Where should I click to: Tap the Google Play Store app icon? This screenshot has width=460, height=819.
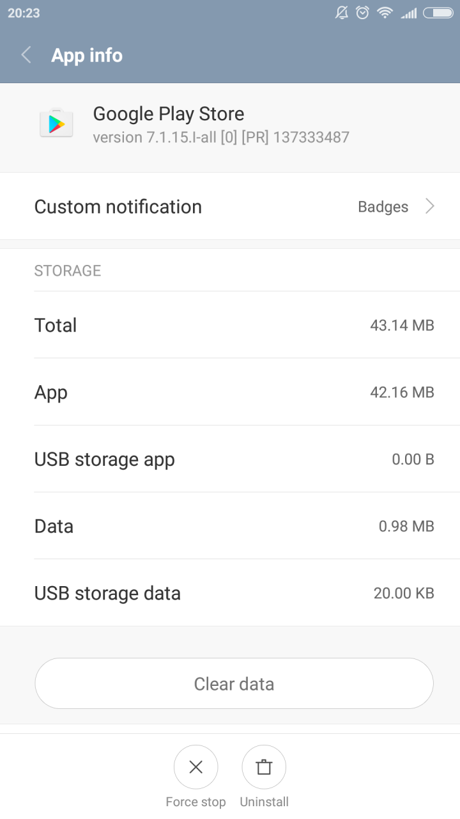[56, 122]
